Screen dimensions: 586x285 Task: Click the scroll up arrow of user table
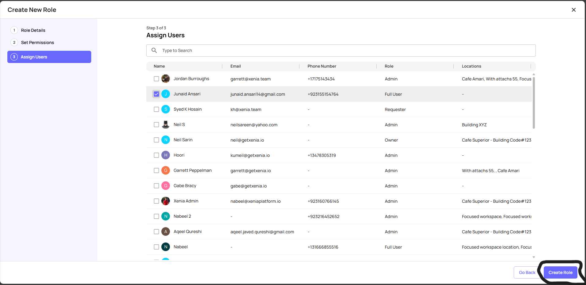pyautogui.click(x=534, y=74)
